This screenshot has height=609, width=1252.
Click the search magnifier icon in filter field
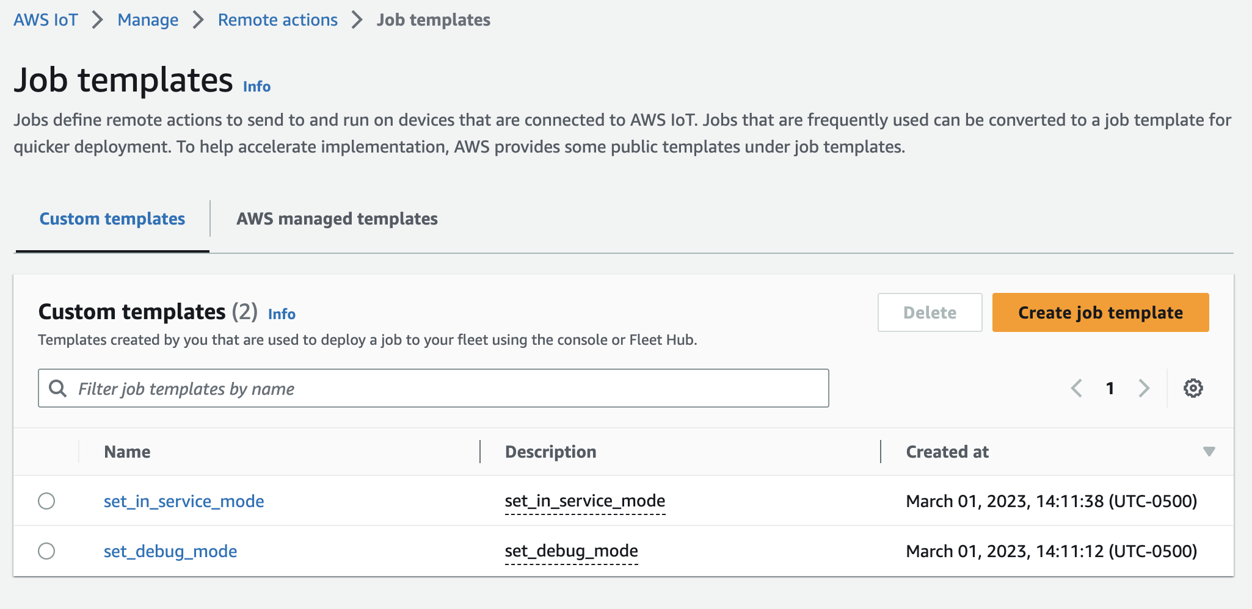(x=59, y=388)
